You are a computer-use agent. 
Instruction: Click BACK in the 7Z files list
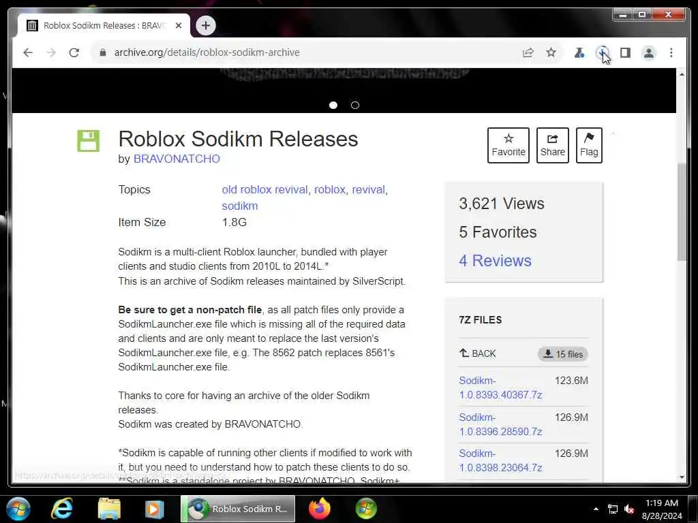tap(478, 353)
